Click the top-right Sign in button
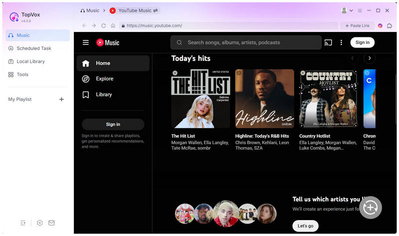This screenshot has height=236, width=399. [x=363, y=42]
